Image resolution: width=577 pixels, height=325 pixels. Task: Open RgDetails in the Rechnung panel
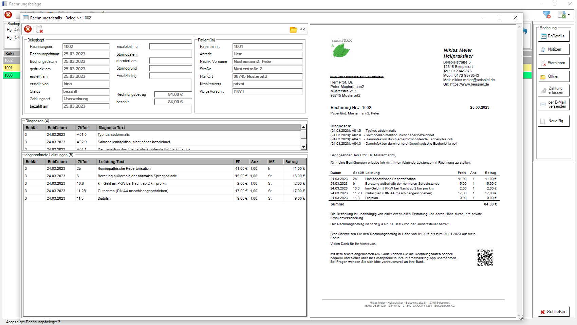click(553, 36)
